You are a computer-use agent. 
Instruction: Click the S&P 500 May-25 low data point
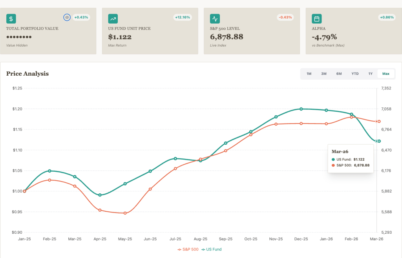pos(125,213)
